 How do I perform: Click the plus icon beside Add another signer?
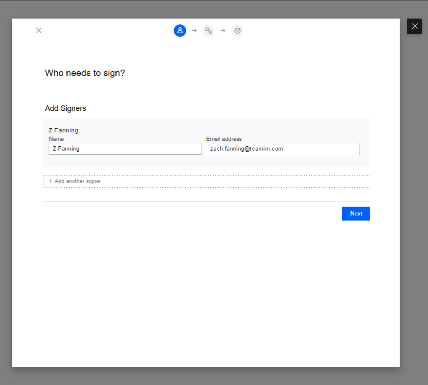pos(50,181)
